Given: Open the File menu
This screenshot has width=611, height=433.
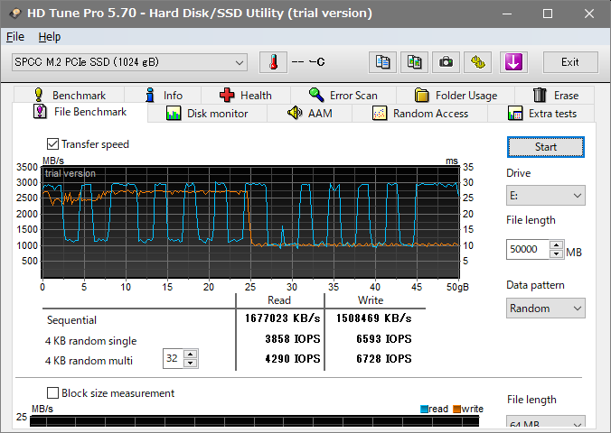Looking at the screenshot, I should [15, 37].
